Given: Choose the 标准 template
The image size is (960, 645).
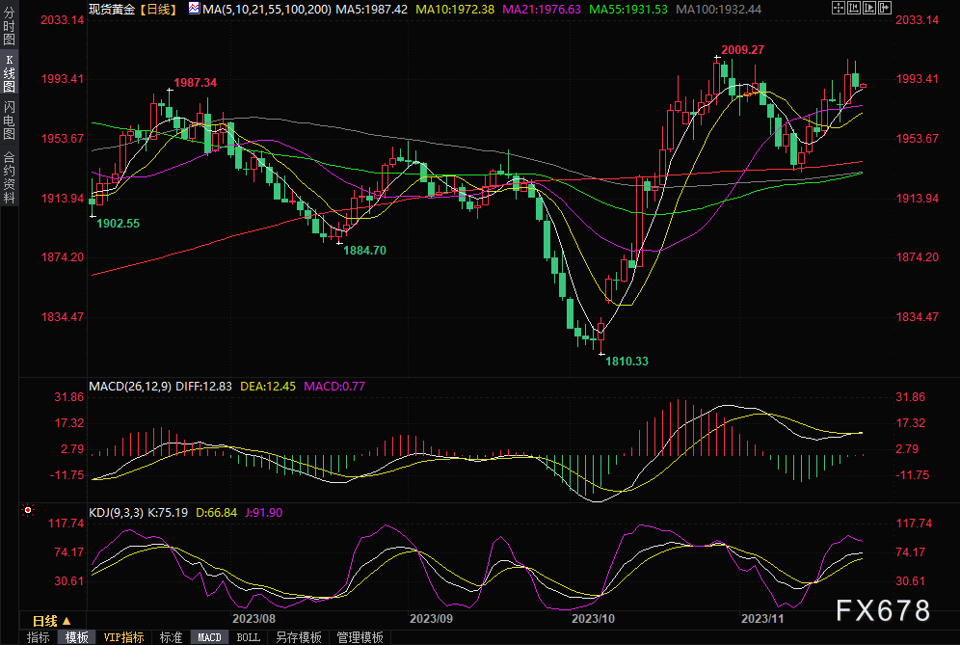Looking at the screenshot, I should (x=171, y=637).
